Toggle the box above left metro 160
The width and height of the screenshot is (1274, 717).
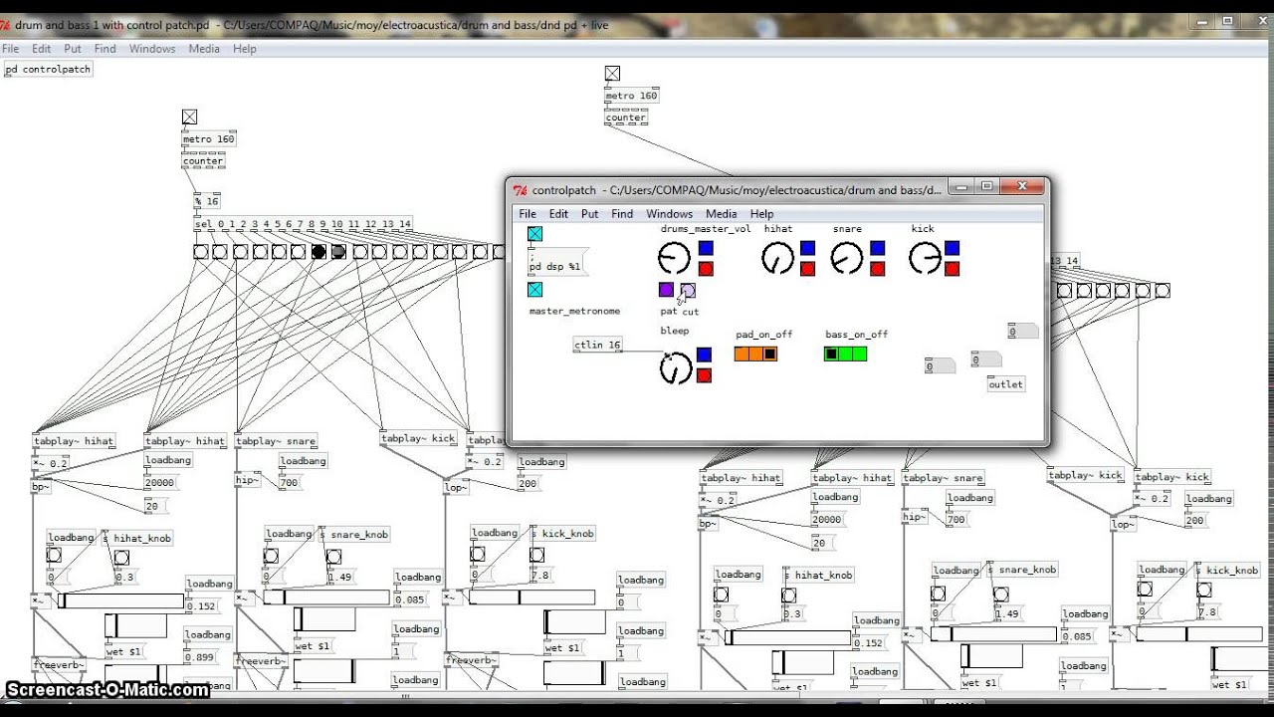(x=189, y=118)
